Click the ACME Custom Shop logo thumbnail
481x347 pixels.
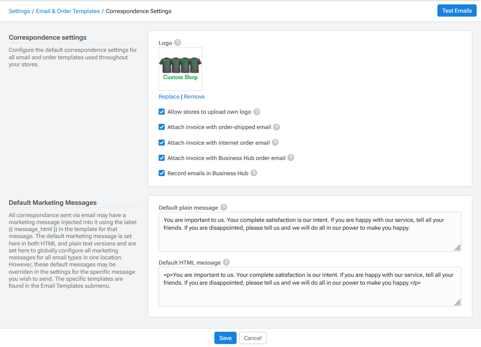180,69
